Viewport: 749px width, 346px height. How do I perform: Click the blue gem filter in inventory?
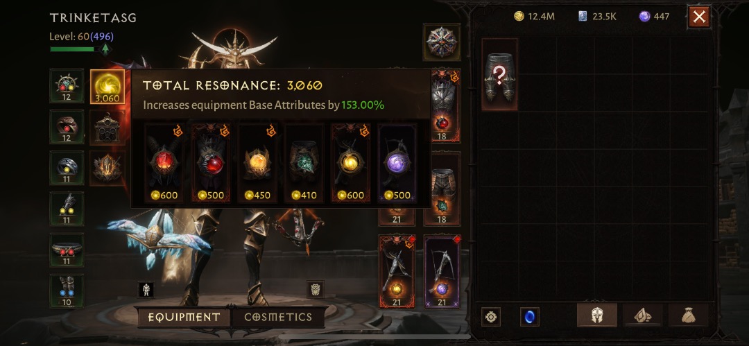(x=530, y=317)
